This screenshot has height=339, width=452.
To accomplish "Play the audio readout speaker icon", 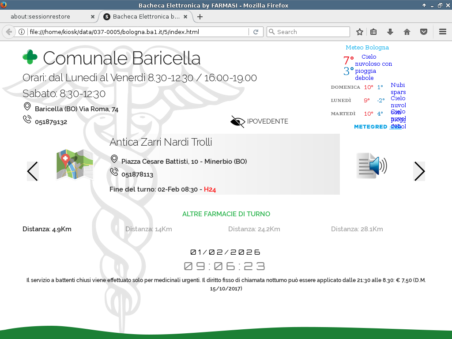I will pos(372,166).
